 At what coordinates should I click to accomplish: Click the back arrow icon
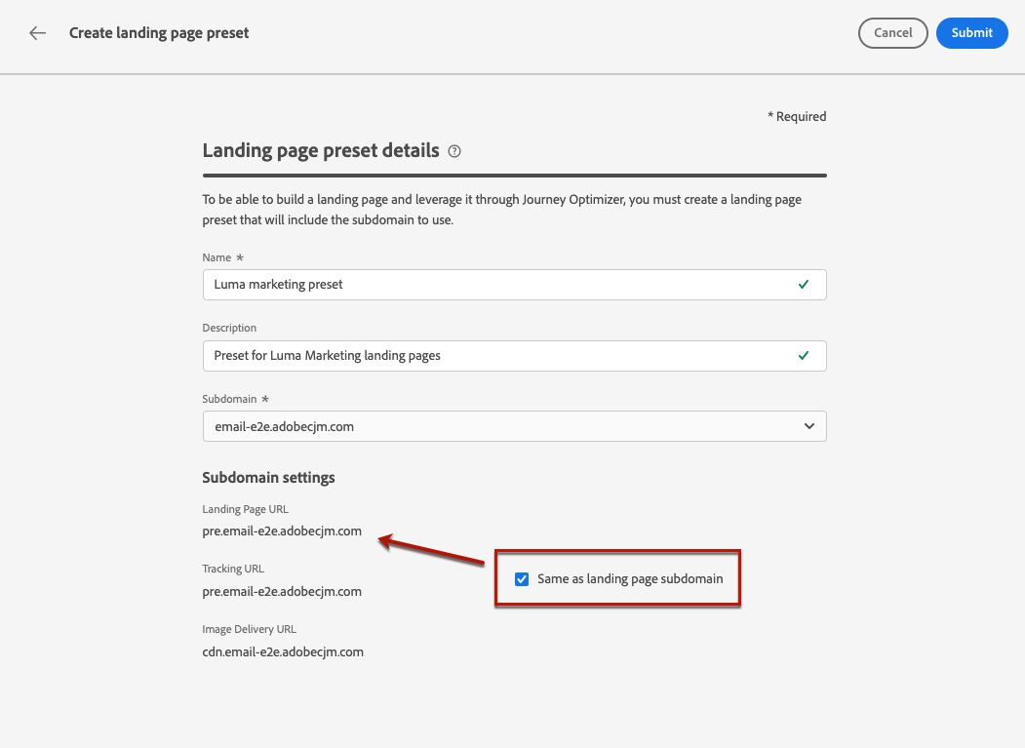click(x=37, y=33)
